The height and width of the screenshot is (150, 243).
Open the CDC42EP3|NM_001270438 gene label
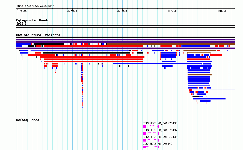click(160, 123)
